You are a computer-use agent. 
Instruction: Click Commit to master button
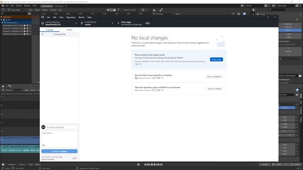tap(59, 151)
